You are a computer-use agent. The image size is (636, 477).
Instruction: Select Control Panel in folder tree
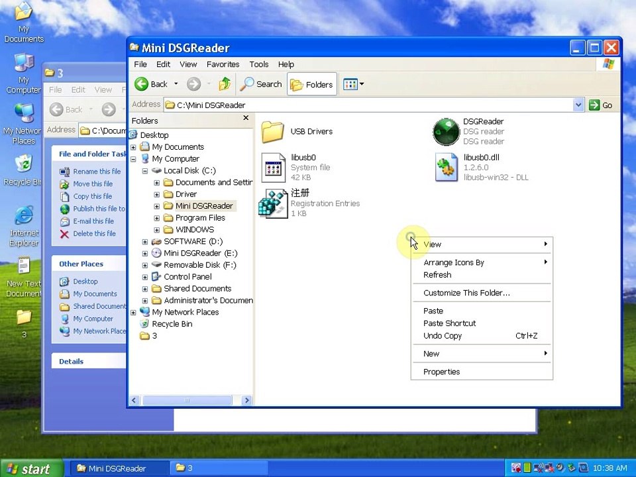(x=187, y=277)
